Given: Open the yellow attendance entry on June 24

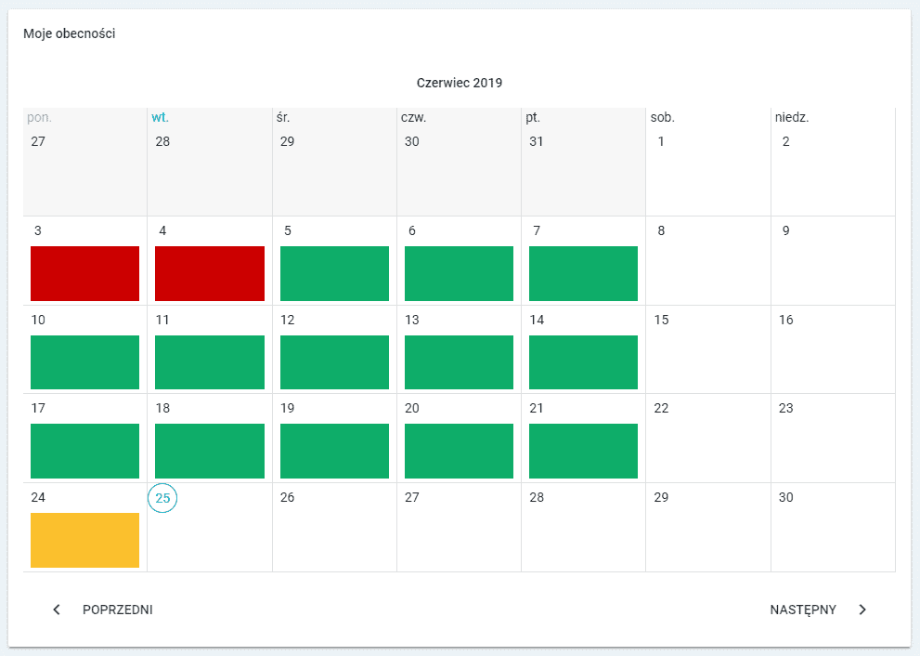Looking at the screenshot, I should pos(84,540).
